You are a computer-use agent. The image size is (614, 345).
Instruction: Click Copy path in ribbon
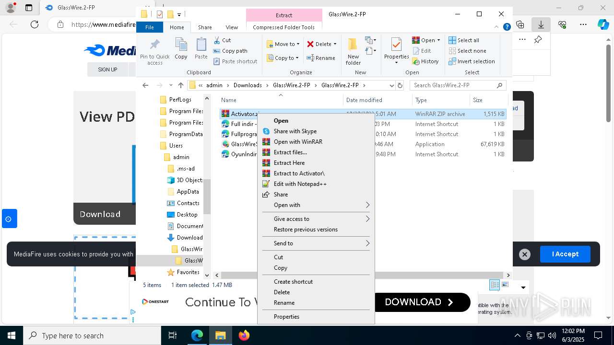[230, 51]
